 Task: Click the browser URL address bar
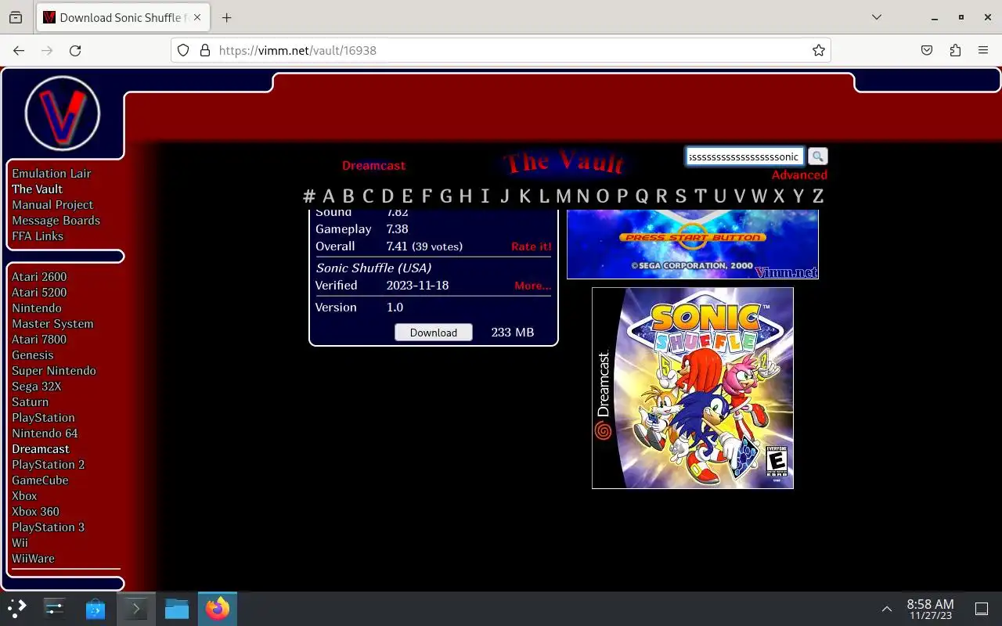click(501, 50)
